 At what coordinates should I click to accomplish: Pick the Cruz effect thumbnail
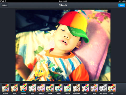click(x=112, y=88)
